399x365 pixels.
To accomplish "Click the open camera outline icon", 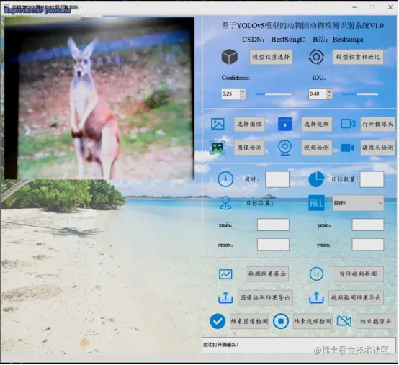I will 348,124.
